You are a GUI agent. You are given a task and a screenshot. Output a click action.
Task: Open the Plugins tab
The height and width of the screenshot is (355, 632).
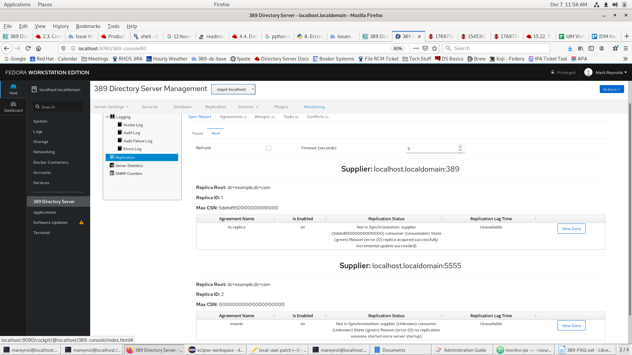pos(281,107)
